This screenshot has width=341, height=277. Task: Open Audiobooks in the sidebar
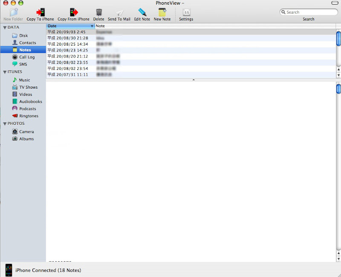[27, 101]
